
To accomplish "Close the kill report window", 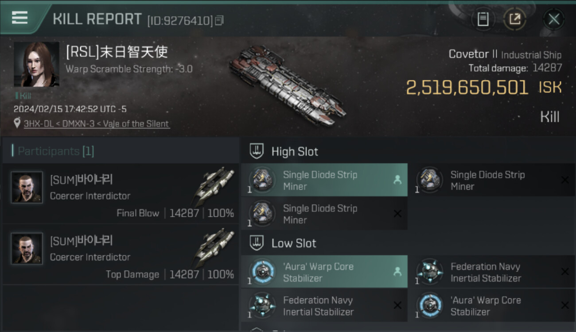I will coord(553,19).
